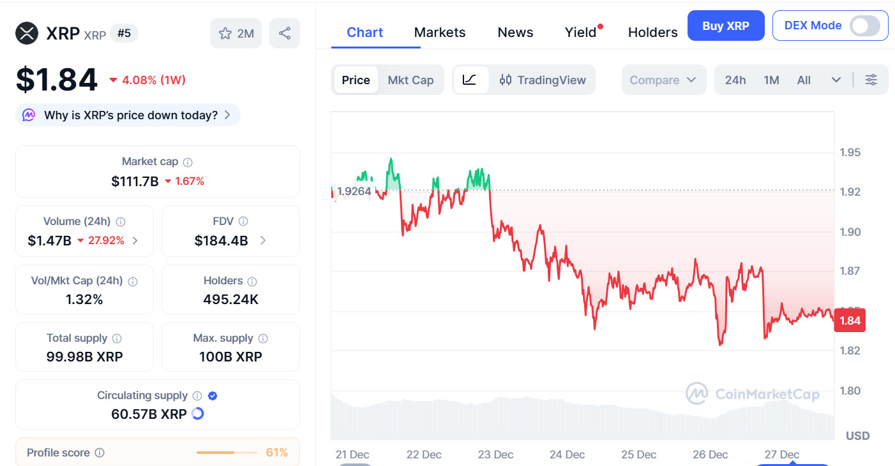Click the Market cap info icon
895x466 pixels.
(188, 163)
